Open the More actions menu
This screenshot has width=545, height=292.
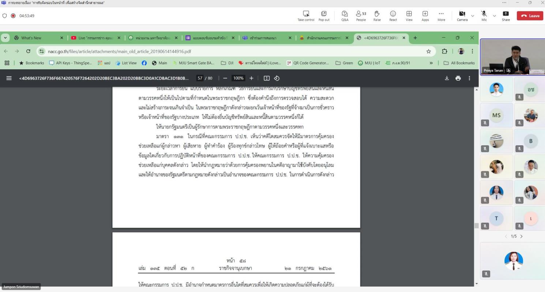[441, 16]
